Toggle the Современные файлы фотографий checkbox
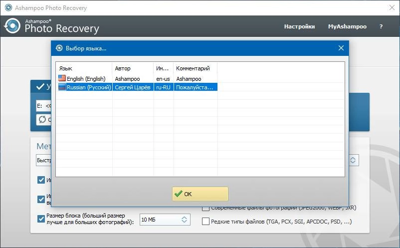 tap(205, 209)
